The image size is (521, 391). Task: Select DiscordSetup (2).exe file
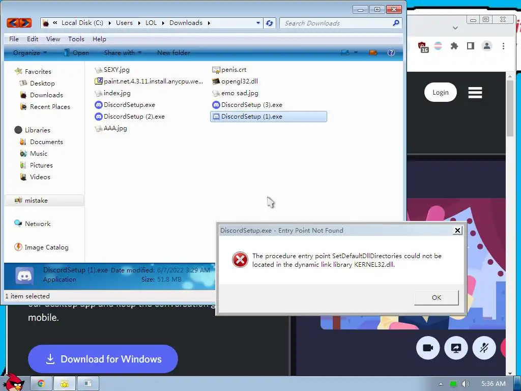pyautogui.click(x=130, y=117)
